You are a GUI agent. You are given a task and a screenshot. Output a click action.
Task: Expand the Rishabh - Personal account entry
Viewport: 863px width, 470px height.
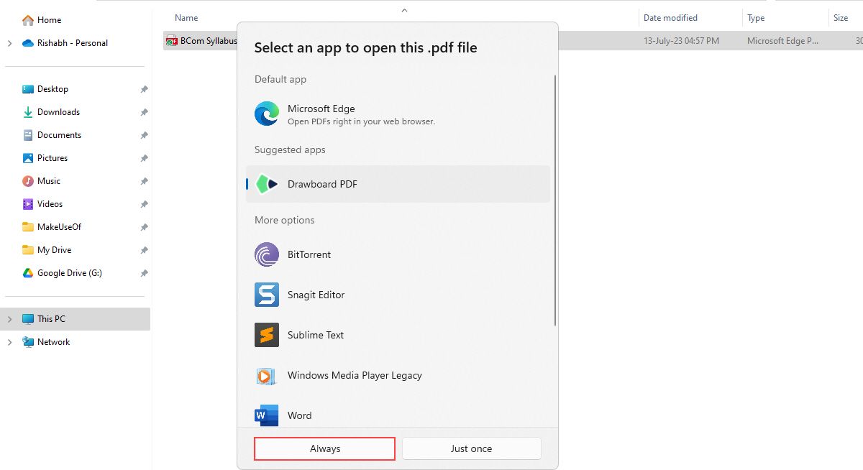click(10, 43)
